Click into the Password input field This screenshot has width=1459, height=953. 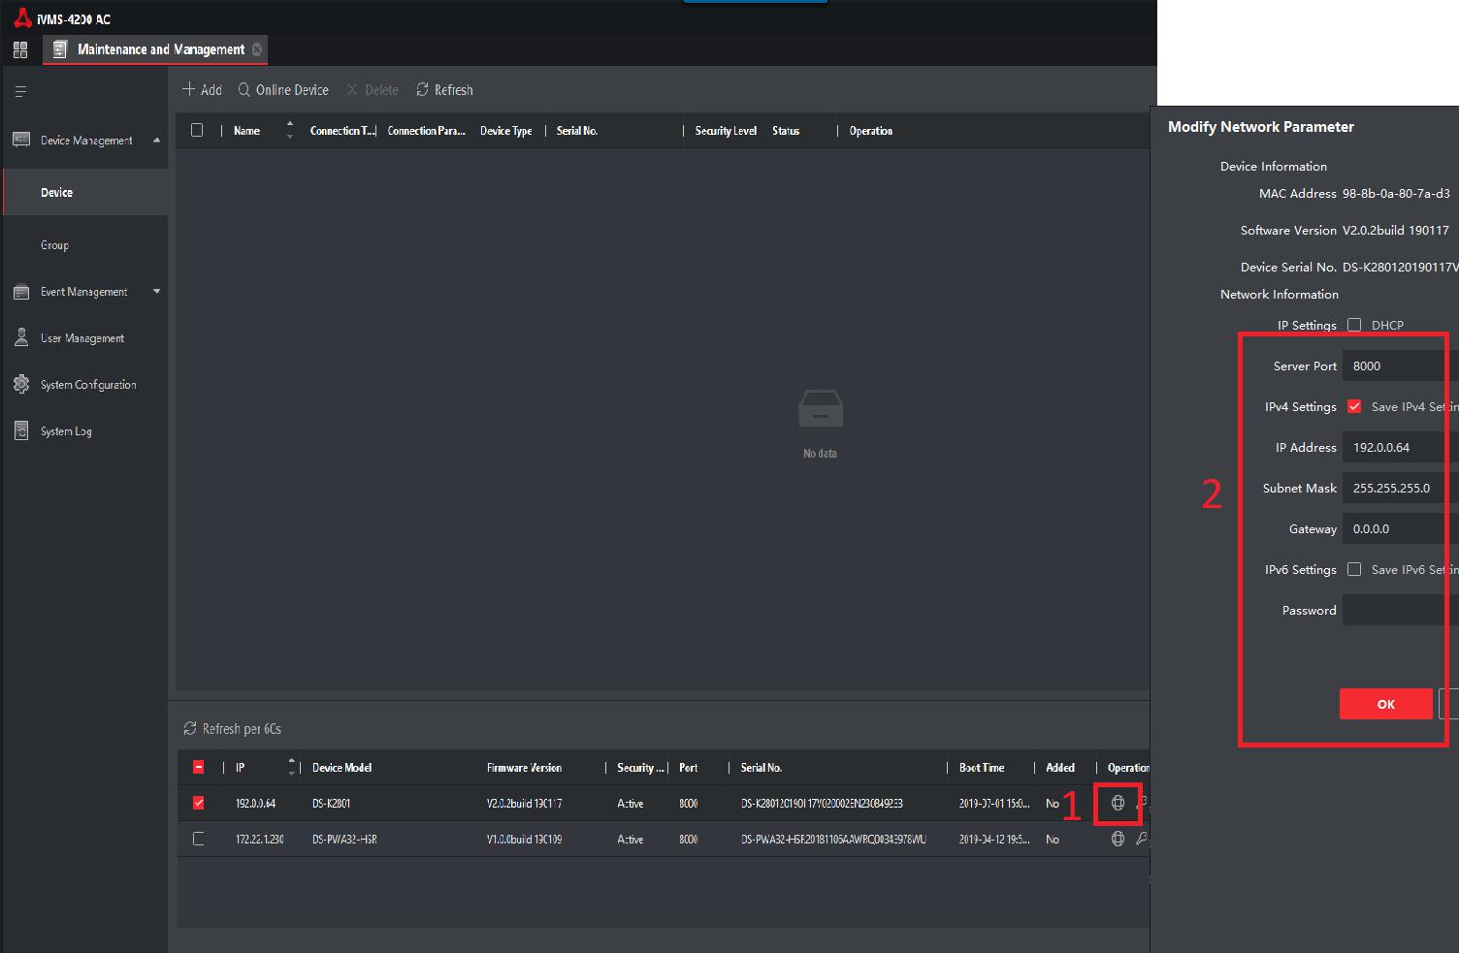click(1400, 610)
